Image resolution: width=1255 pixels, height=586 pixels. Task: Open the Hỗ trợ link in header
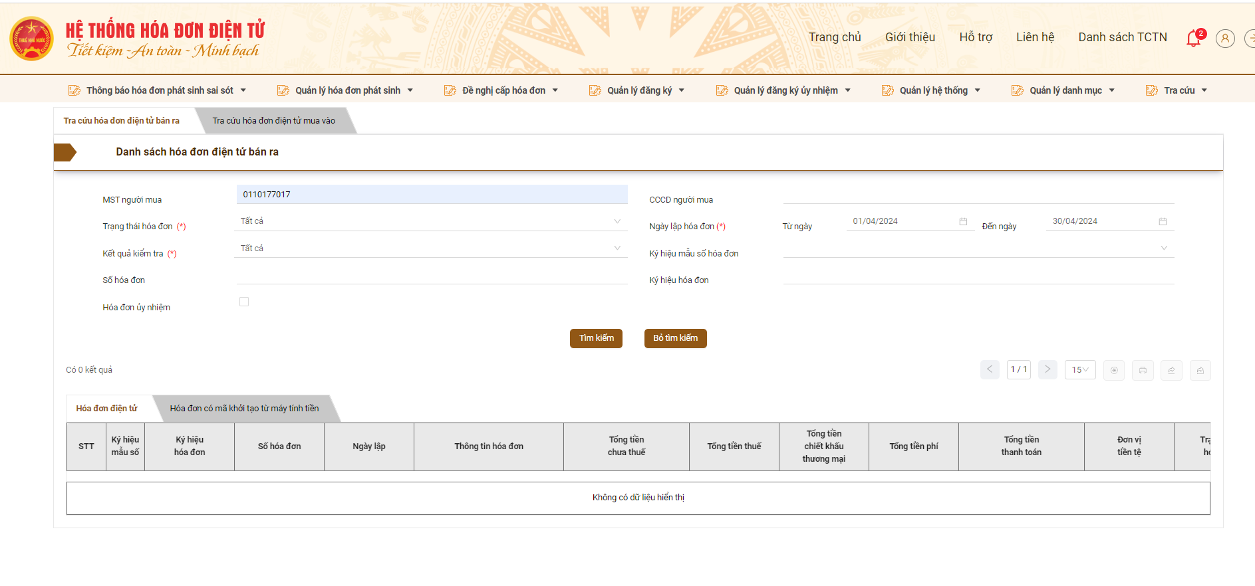[x=975, y=37]
